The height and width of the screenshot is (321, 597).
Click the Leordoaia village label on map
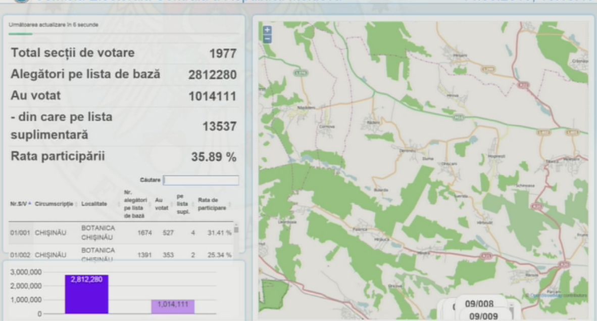tap(287, 222)
